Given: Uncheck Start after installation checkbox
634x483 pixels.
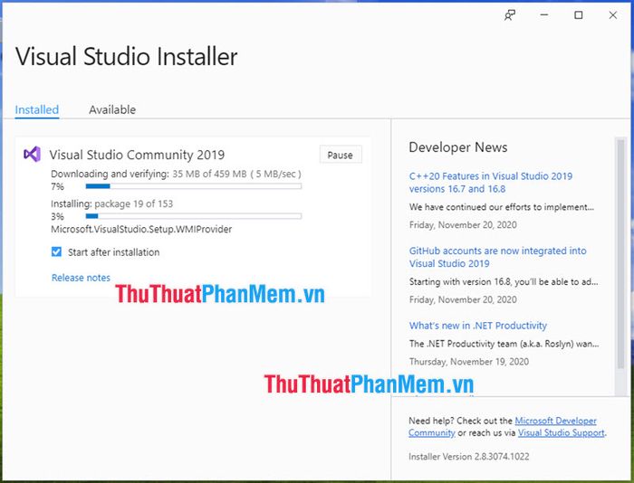Looking at the screenshot, I should pos(56,252).
